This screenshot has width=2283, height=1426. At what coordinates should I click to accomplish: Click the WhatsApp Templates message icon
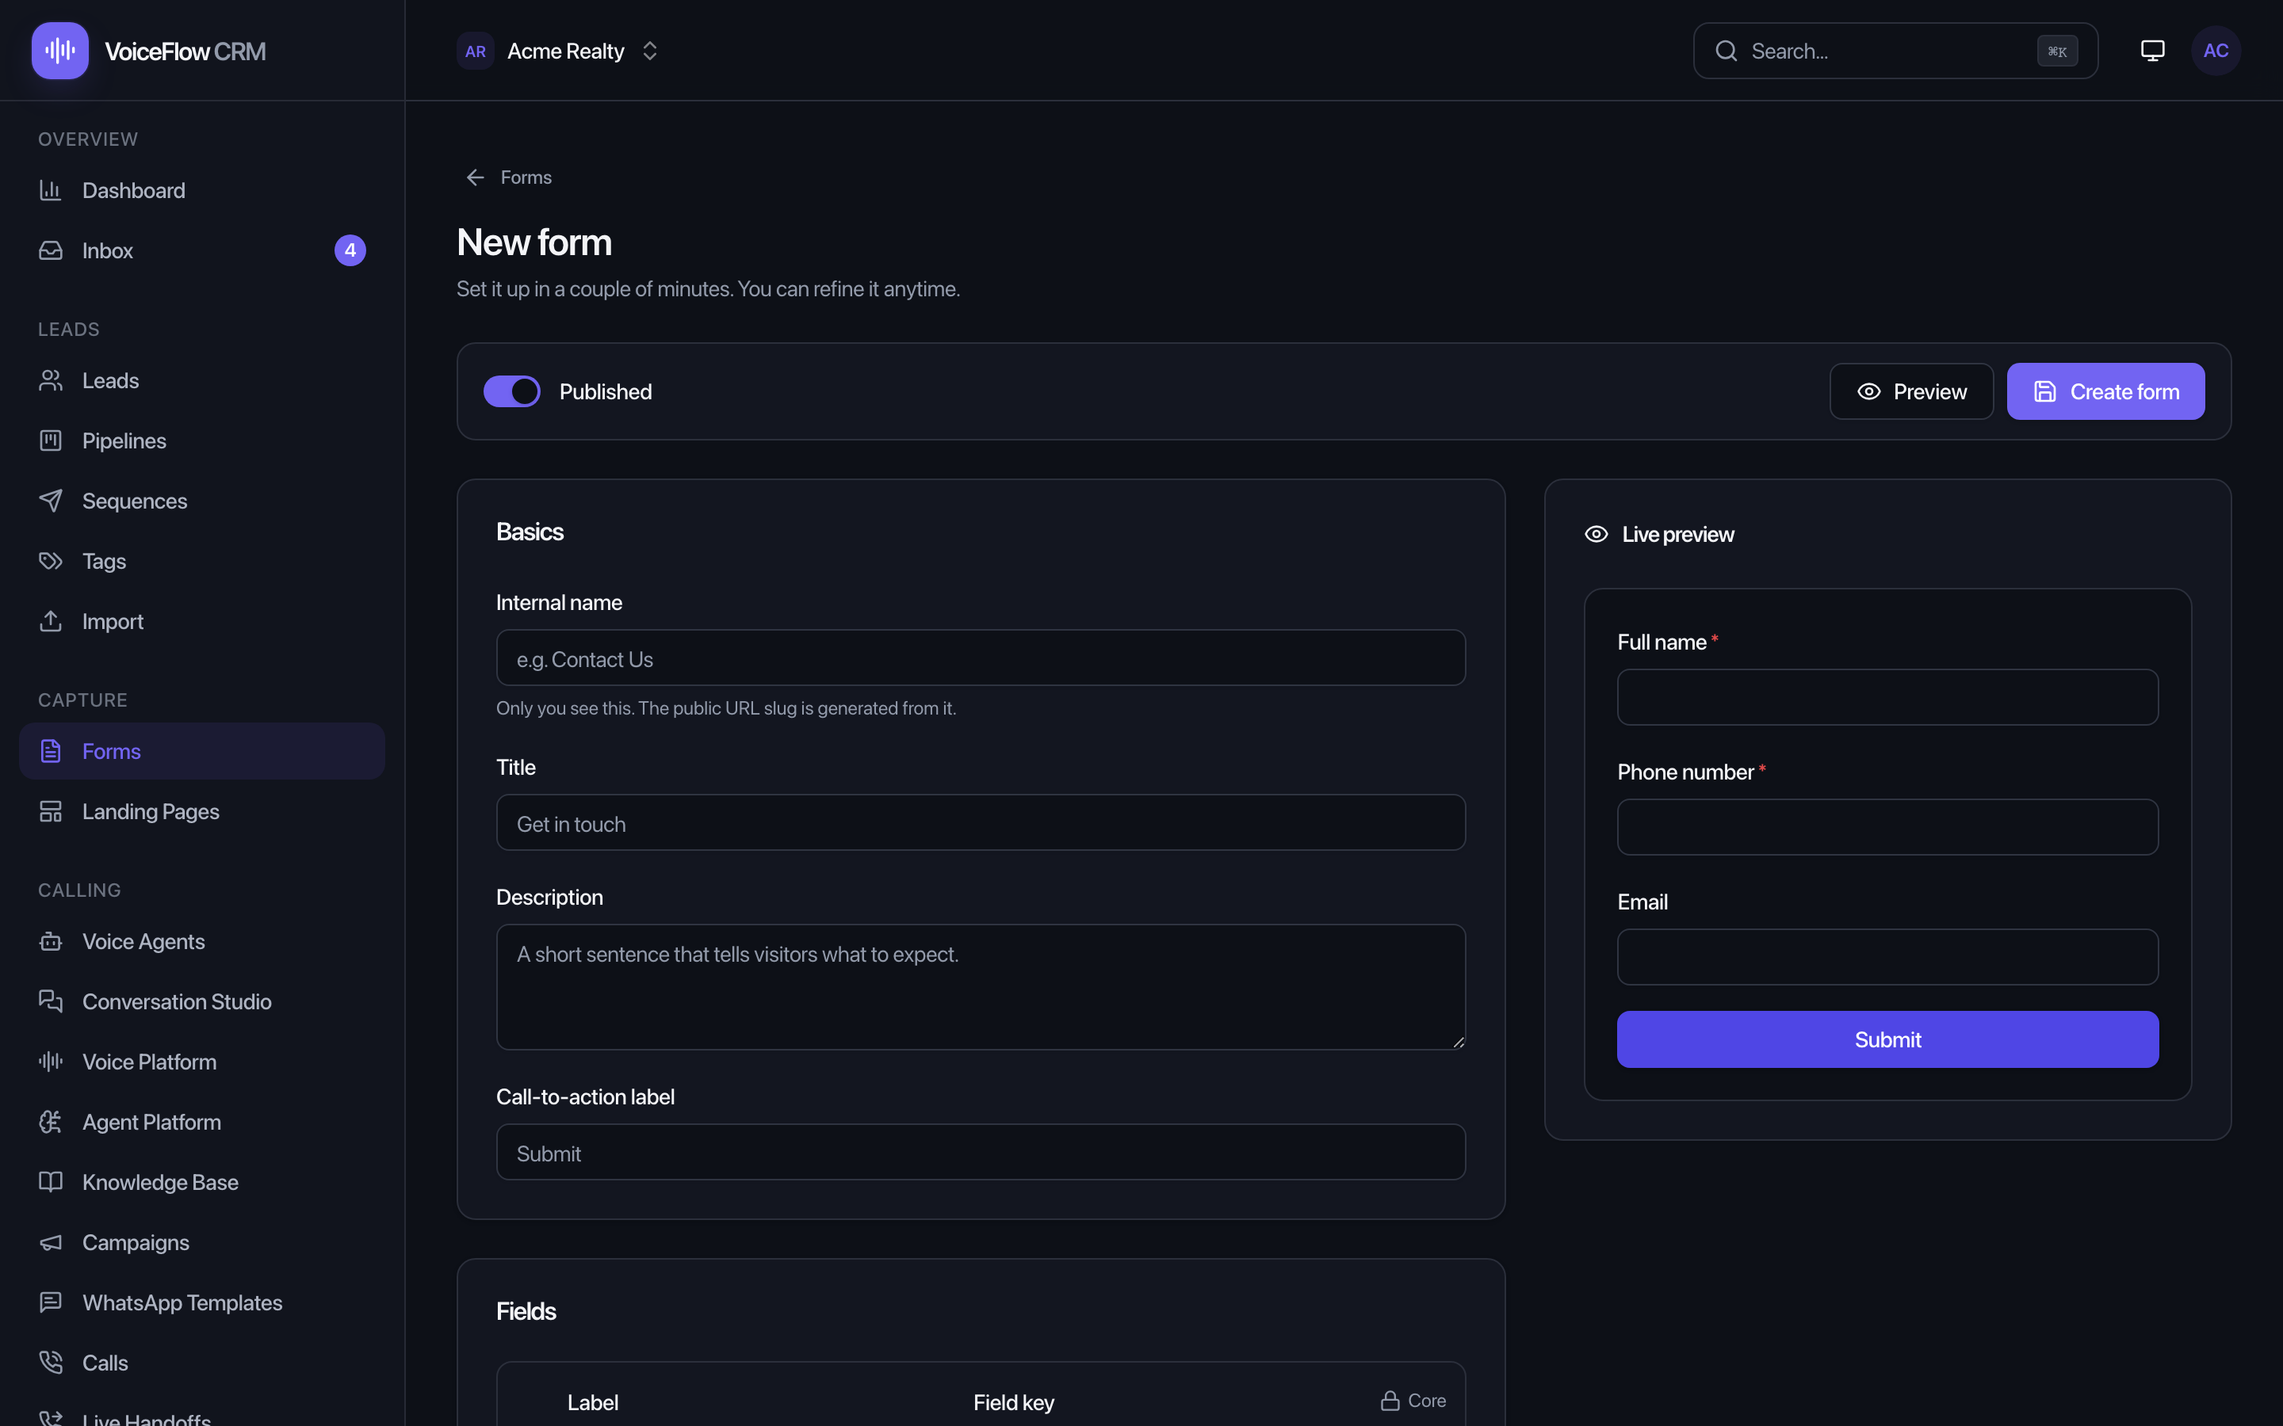point(51,1302)
